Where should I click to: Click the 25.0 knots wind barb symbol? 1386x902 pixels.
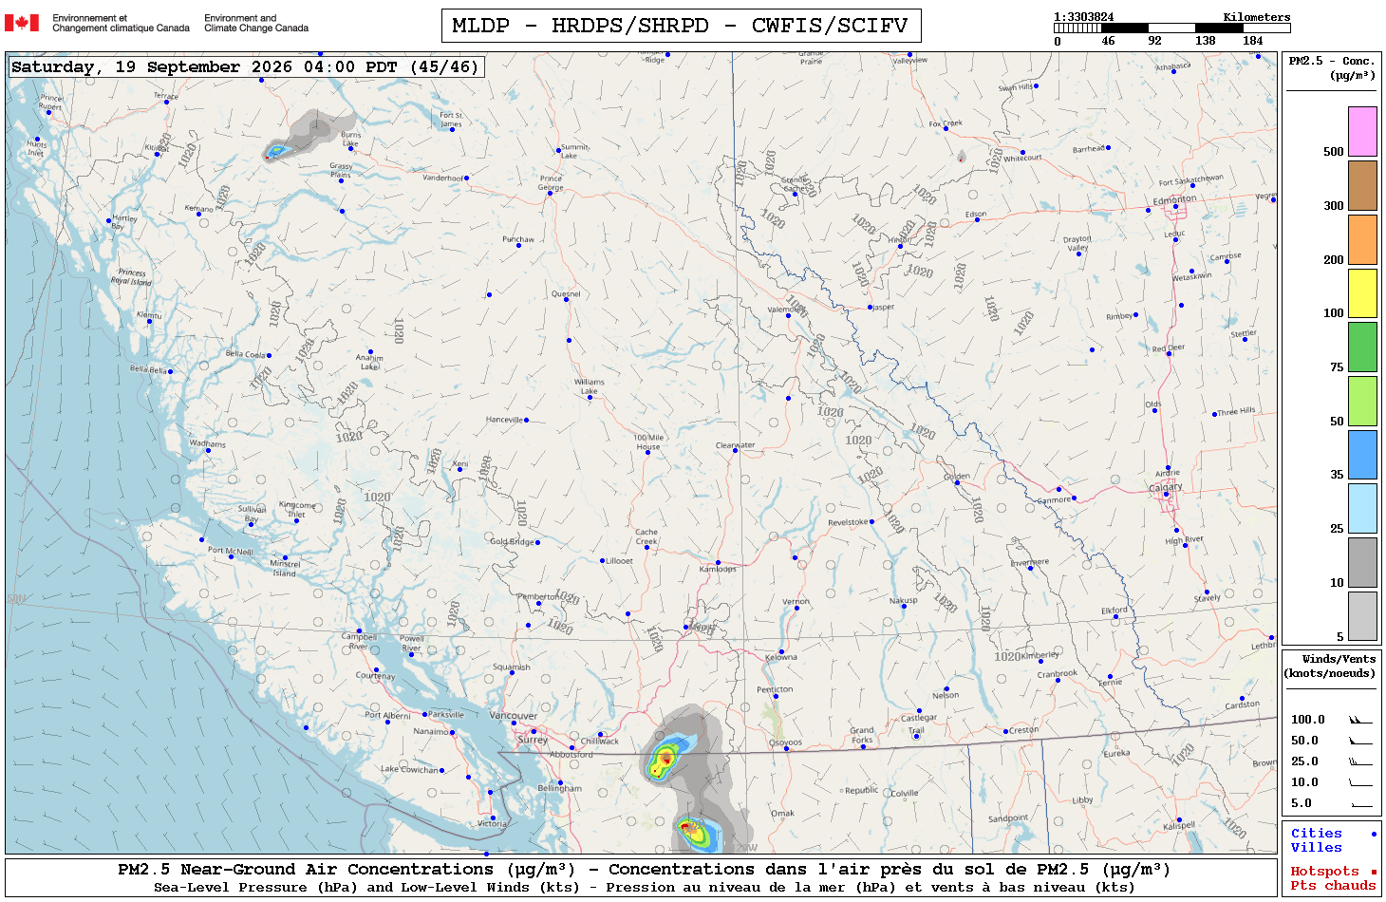(x=1360, y=761)
